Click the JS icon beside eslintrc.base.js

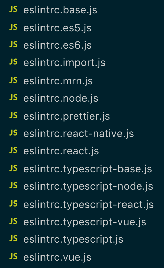coord(13,9)
